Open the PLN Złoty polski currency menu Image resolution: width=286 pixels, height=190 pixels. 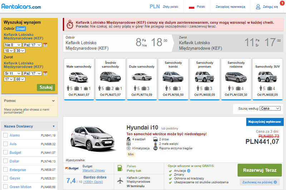164,6
